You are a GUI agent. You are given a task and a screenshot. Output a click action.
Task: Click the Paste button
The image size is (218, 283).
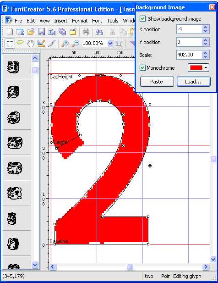[x=157, y=82]
